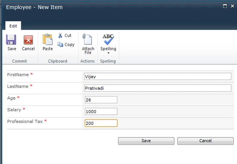The width and height of the screenshot is (237, 164).
Task: Click the FirstName field label
Action: pos(18,74)
